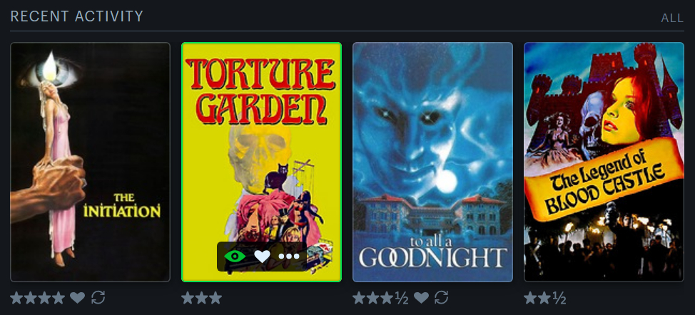Click the first star under The Initiation
Viewport: 695px width, 315px height.
click(x=16, y=298)
